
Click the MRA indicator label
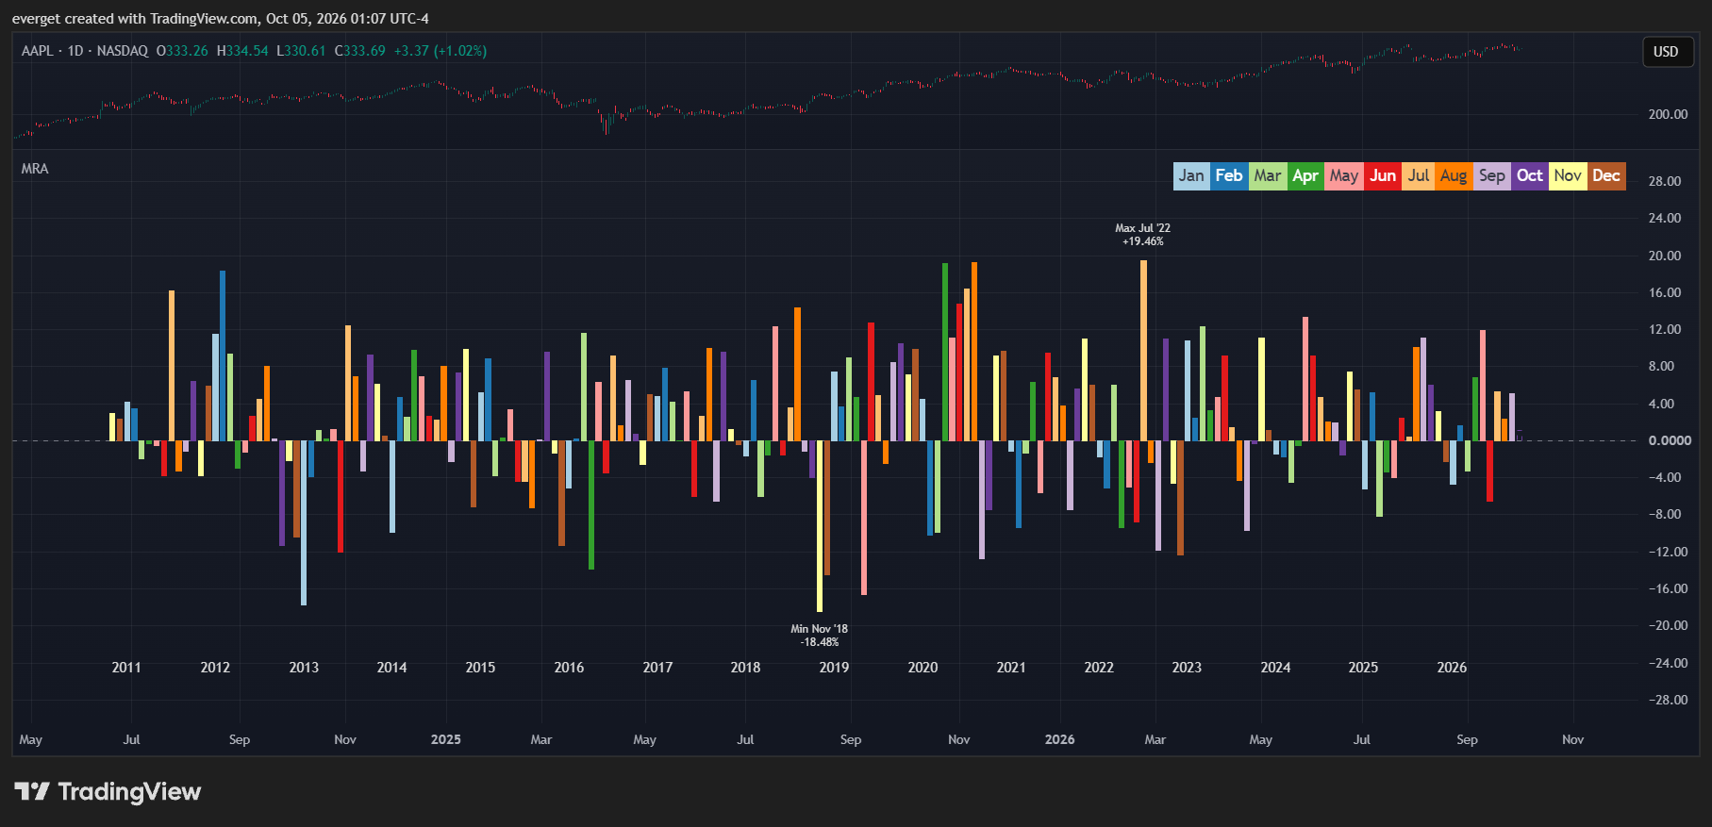(35, 169)
